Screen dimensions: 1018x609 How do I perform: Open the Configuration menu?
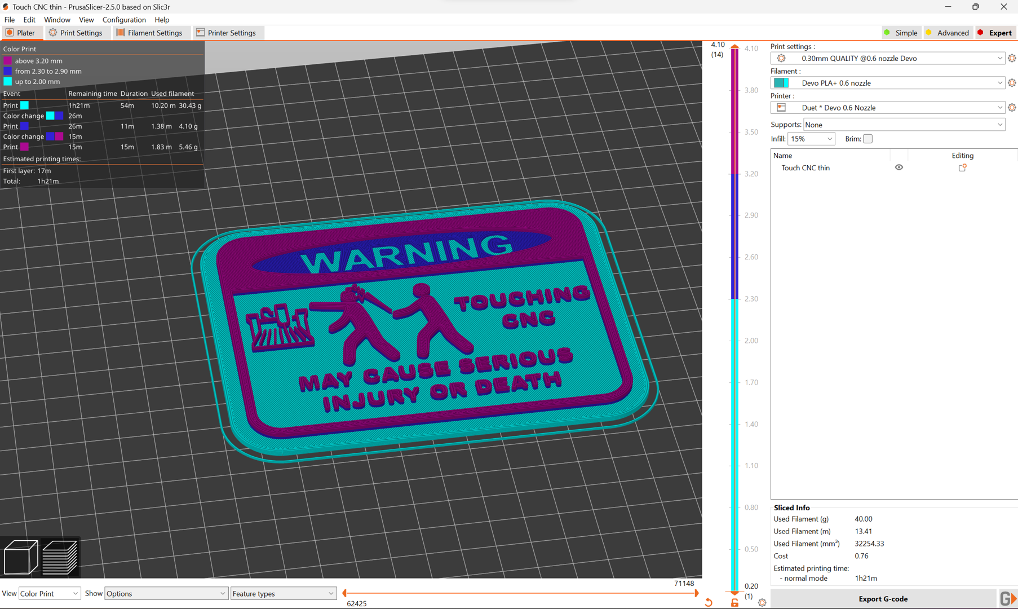tap(124, 20)
